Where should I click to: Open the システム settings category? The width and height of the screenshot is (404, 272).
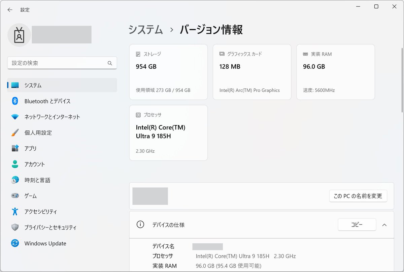(62, 85)
